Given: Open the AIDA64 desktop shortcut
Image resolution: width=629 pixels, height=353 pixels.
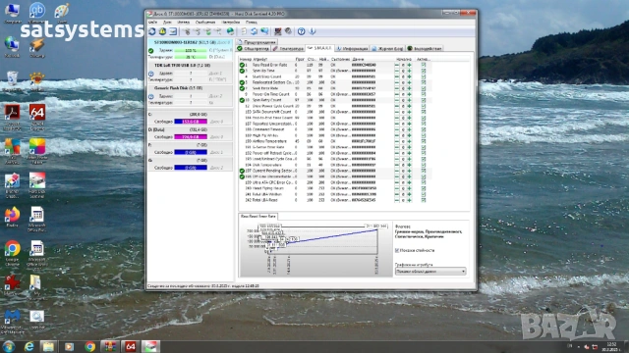Looking at the screenshot, I should (x=37, y=117).
